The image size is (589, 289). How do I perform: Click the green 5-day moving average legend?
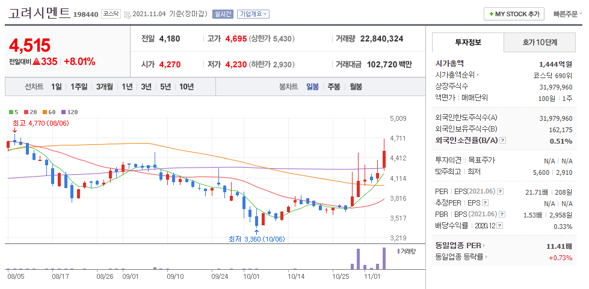click(x=13, y=112)
